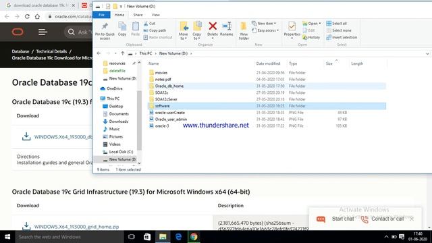
Task: Click the navigation pane scrollbar
Action: pyautogui.click(x=139, y=121)
